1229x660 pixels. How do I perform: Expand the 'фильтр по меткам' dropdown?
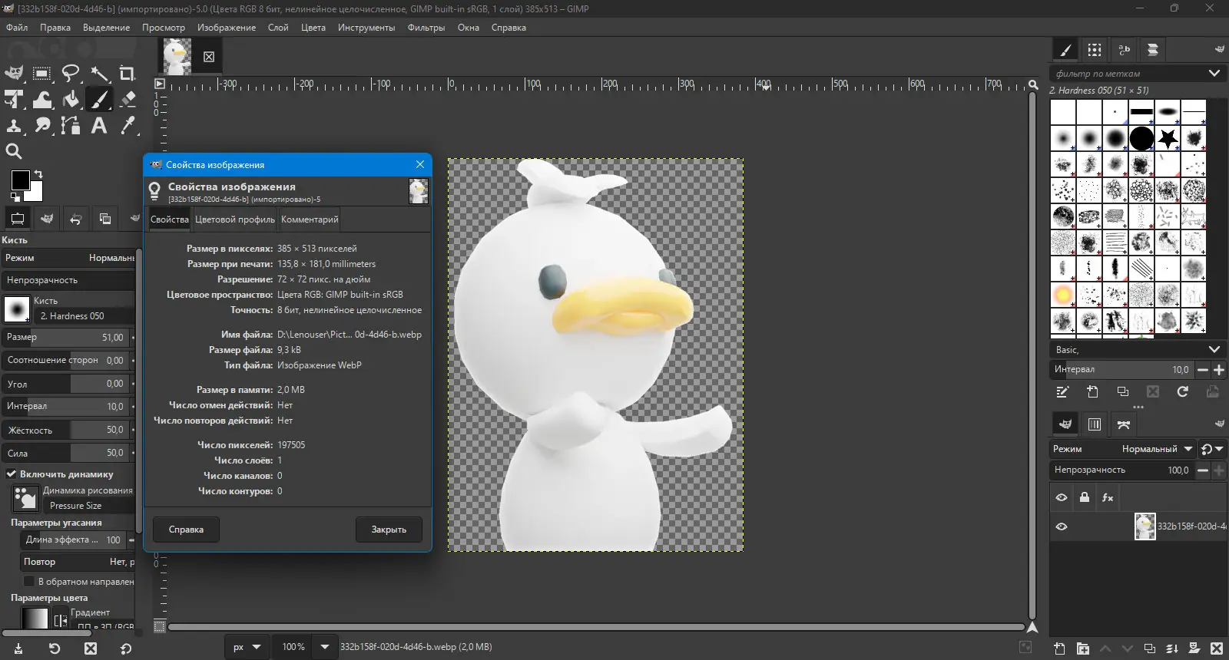click(x=1214, y=74)
